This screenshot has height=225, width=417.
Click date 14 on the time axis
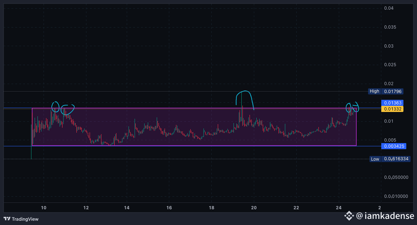pos(127,208)
